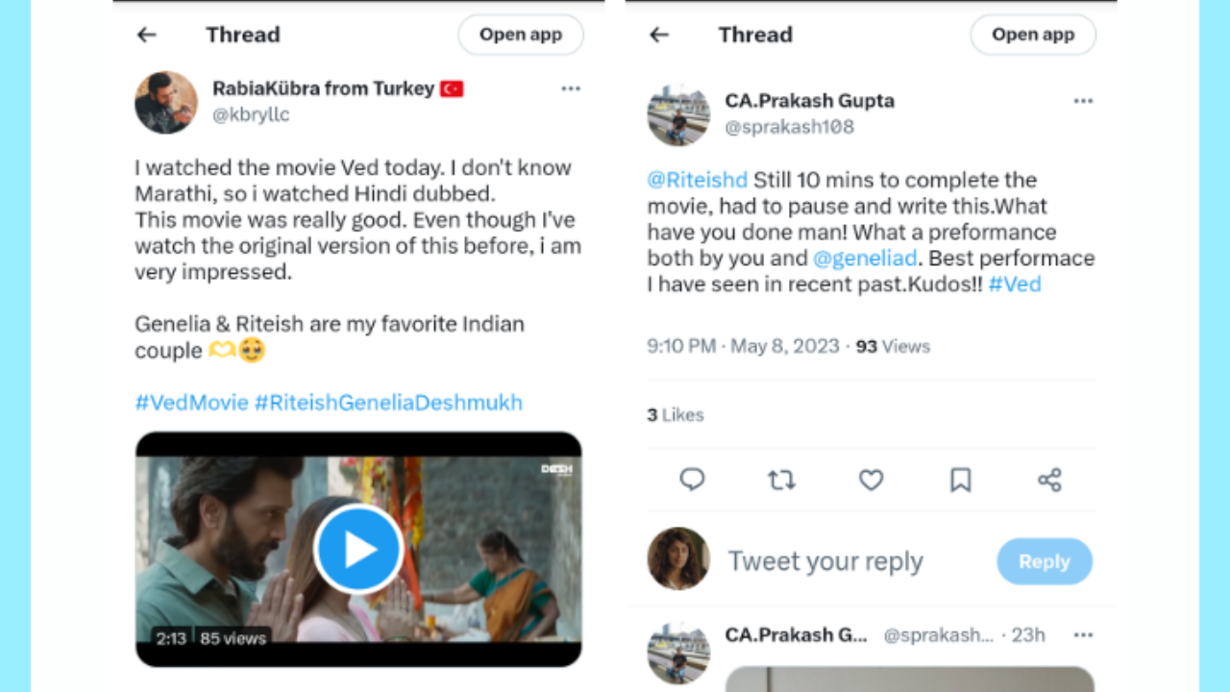Open RabiaKübra's profile picture
This screenshot has width=1230, height=692.
[166, 102]
